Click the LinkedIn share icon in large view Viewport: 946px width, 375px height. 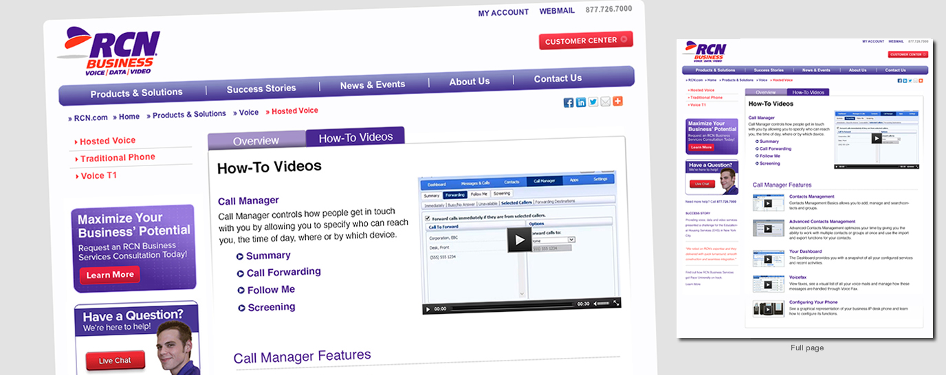[581, 102]
